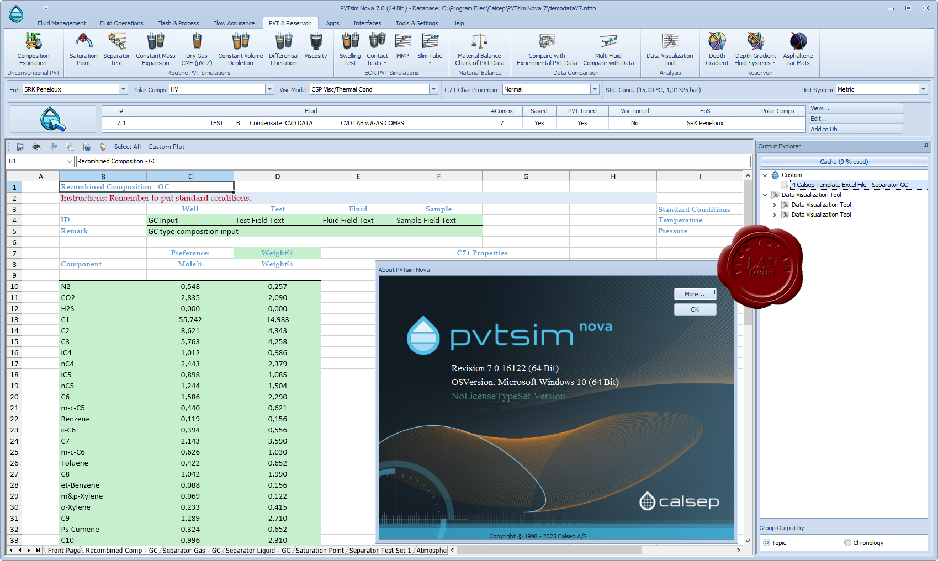The height and width of the screenshot is (561, 938).
Task: Open Differential Liberation simulation
Action: pos(284,49)
